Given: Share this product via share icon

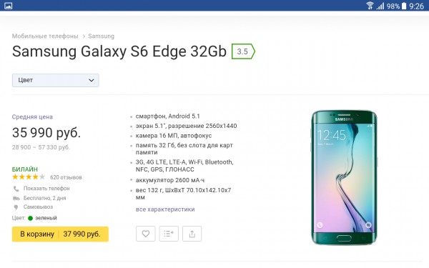Looking at the screenshot, I should [192, 234].
